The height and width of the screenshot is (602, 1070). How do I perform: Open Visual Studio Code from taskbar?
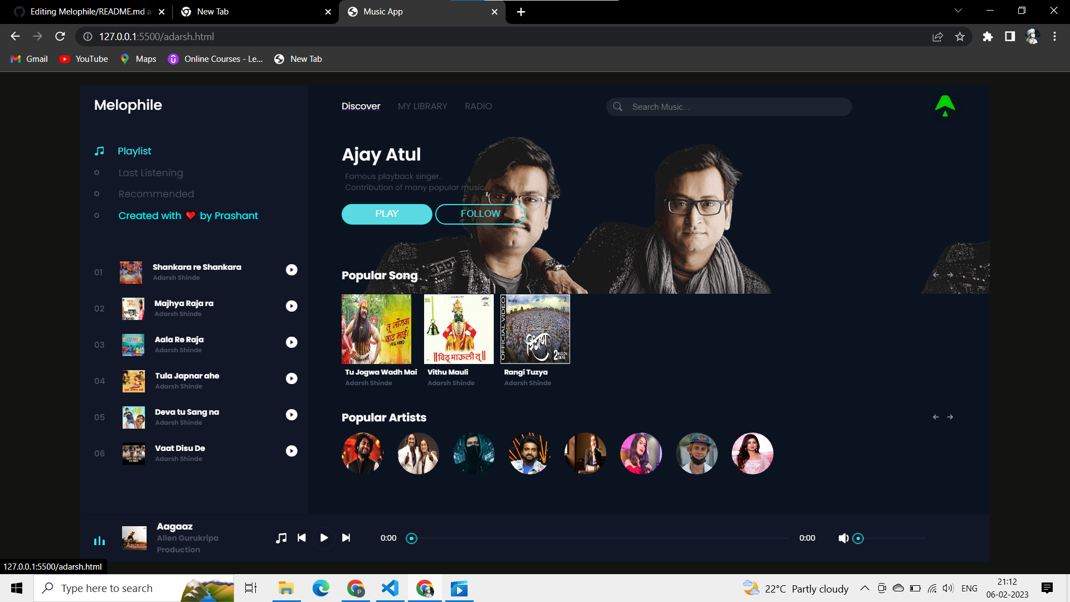(390, 588)
